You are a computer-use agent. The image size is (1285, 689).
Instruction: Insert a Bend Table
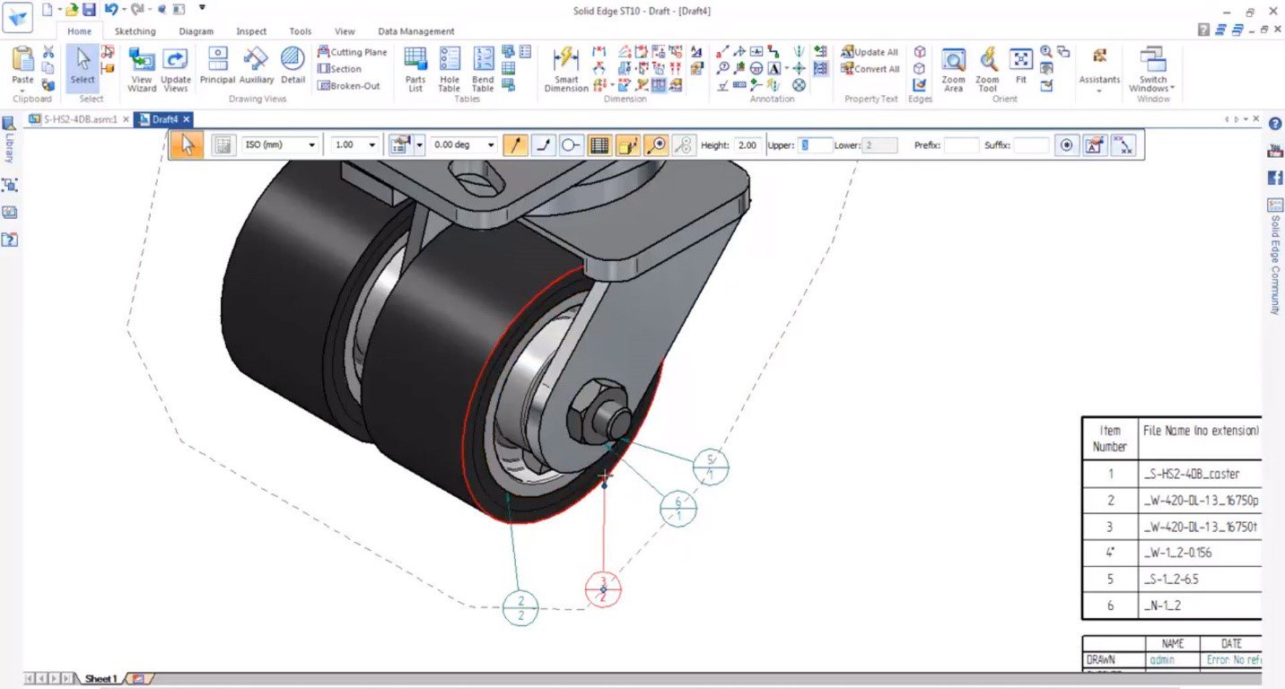483,69
